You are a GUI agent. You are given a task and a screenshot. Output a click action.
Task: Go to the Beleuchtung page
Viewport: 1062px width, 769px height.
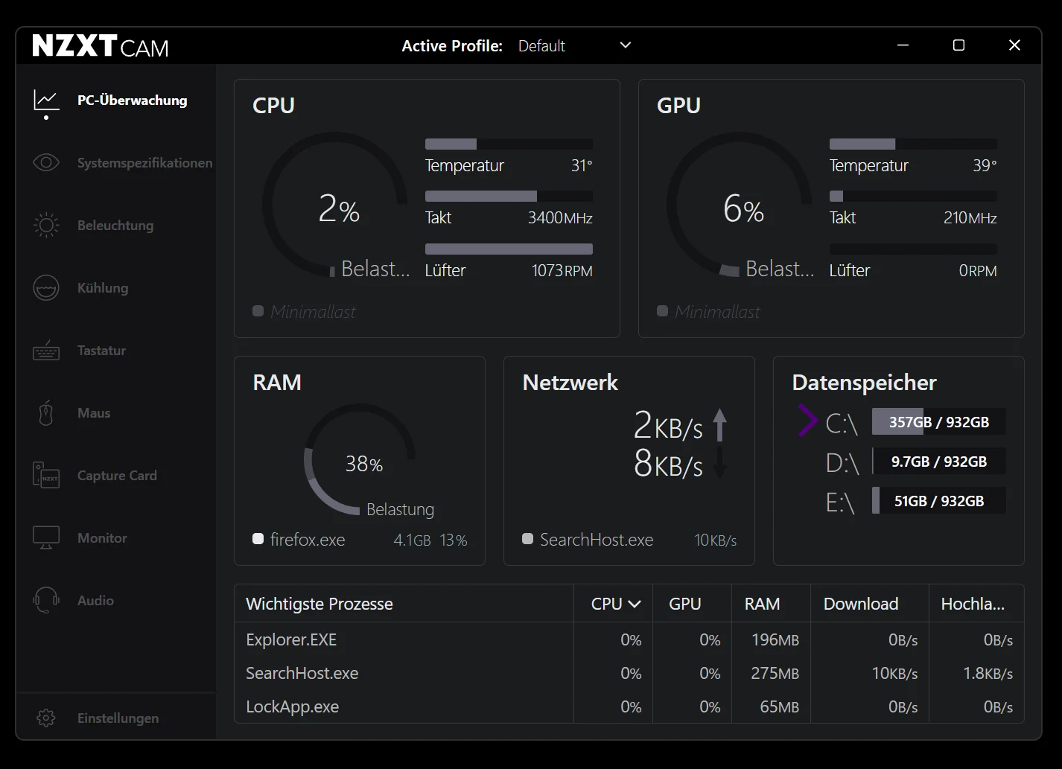pos(115,225)
